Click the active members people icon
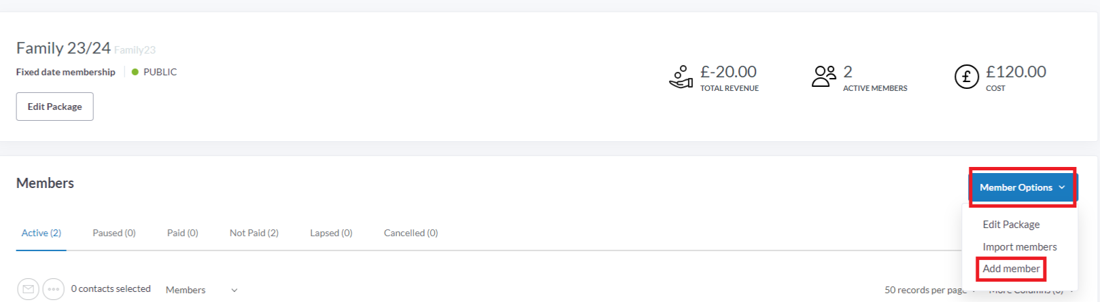Image resolution: width=1100 pixels, height=302 pixels. 824,76
